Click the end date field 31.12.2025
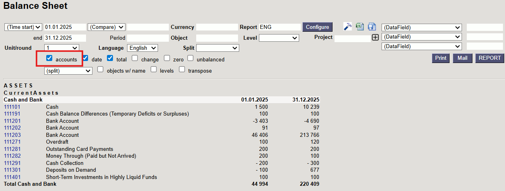Image resolution: width=505 pixels, height=191 pixels. coord(65,38)
